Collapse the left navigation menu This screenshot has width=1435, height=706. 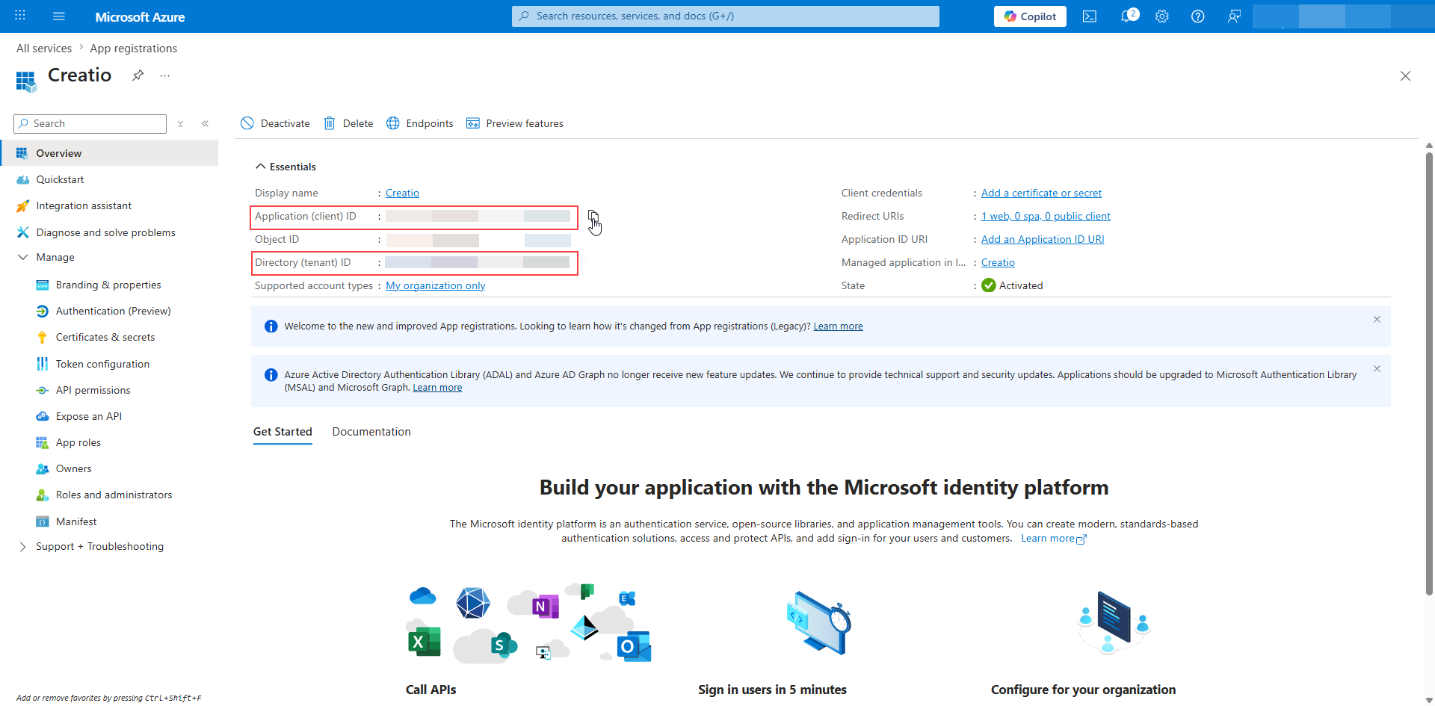205,124
